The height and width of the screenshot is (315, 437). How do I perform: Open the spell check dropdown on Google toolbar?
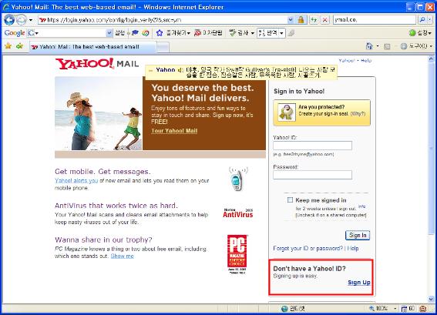tap(252, 33)
